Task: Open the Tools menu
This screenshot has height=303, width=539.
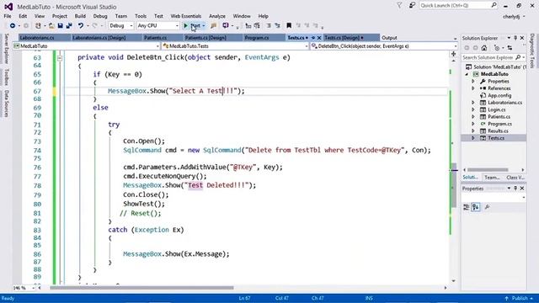Action: 141,16
